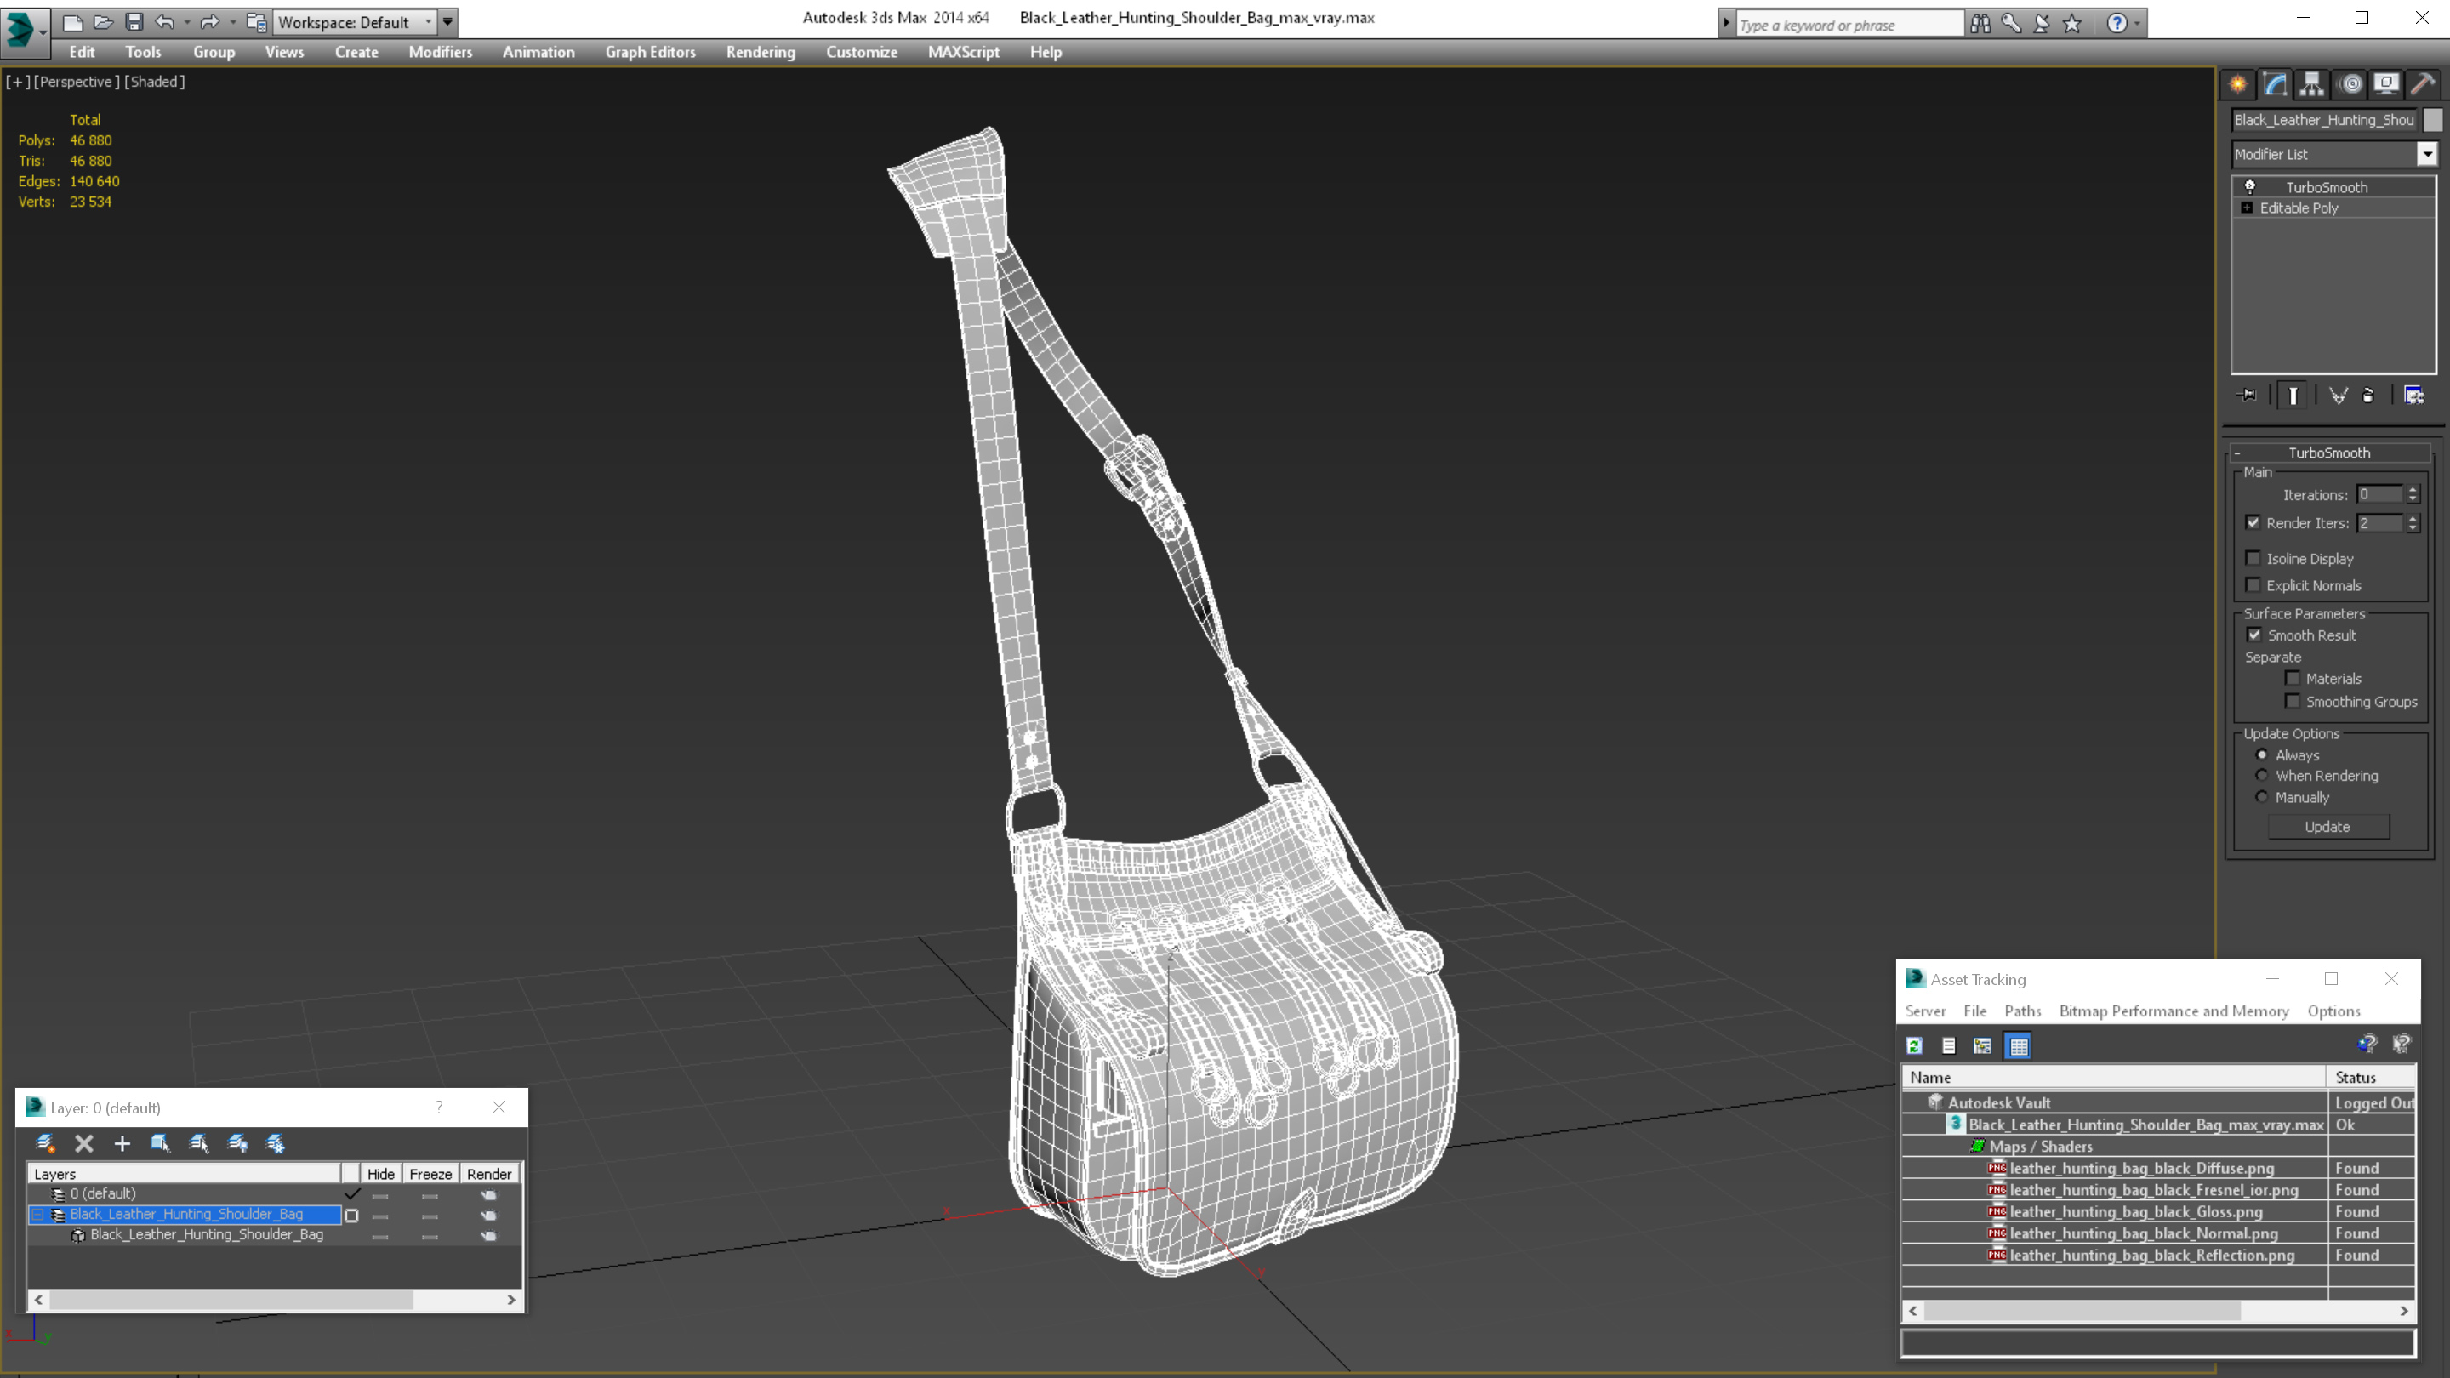Click Make Unique icon below modifier stack

(2338, 396)
